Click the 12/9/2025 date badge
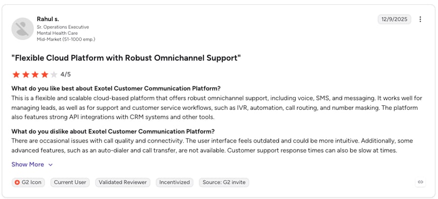This screenshot has height=199, width=438. [x=394, y=19]
